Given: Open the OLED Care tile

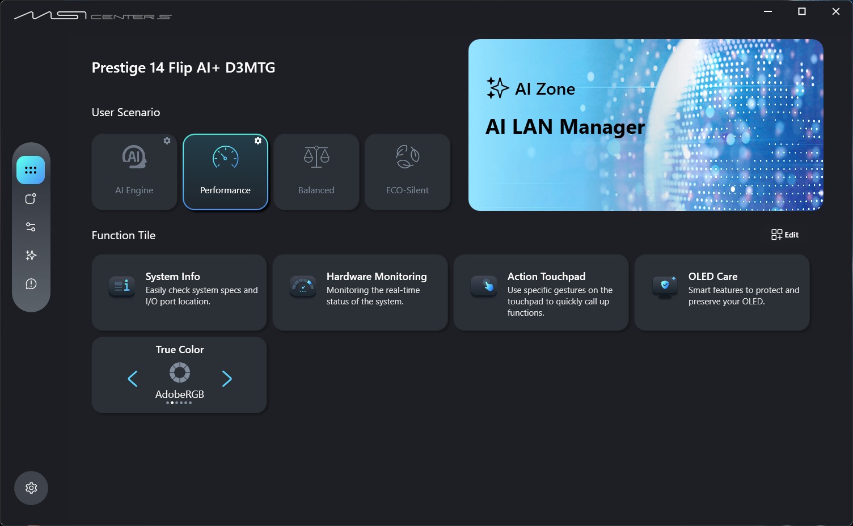Looking at the screenshot, I should [721, 292].
